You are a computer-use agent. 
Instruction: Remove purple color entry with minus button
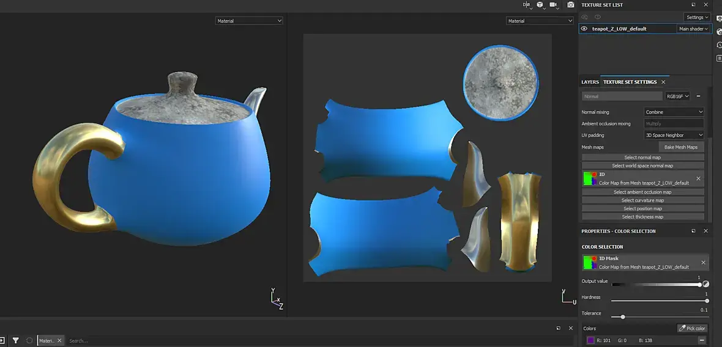702,340
